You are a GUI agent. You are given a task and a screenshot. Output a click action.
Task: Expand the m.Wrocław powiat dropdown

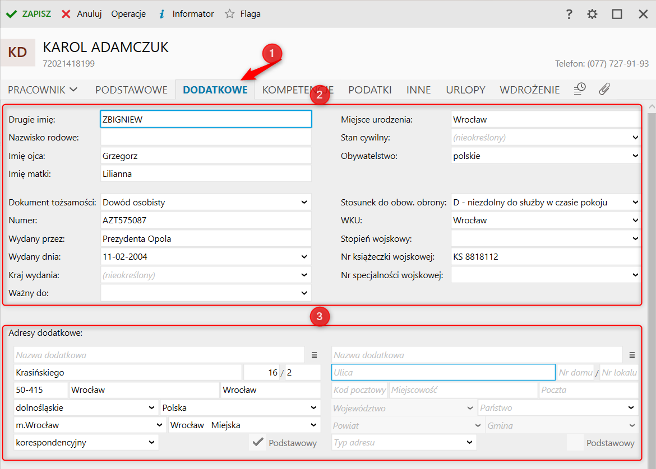coord(159,425)
